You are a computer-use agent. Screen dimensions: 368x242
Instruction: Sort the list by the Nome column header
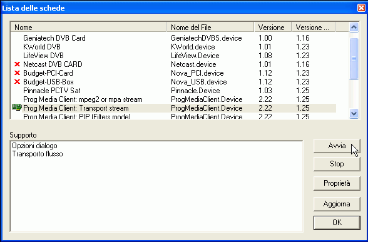click(x=88, y=28)
